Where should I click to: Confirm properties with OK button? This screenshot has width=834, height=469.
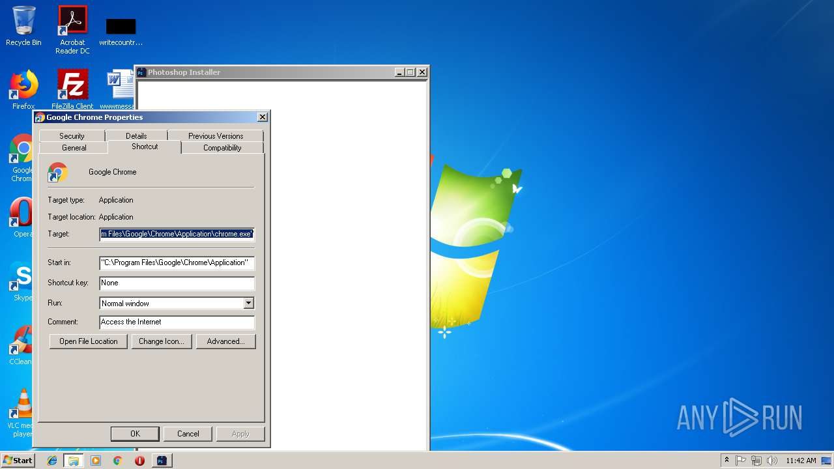point(135,434)
